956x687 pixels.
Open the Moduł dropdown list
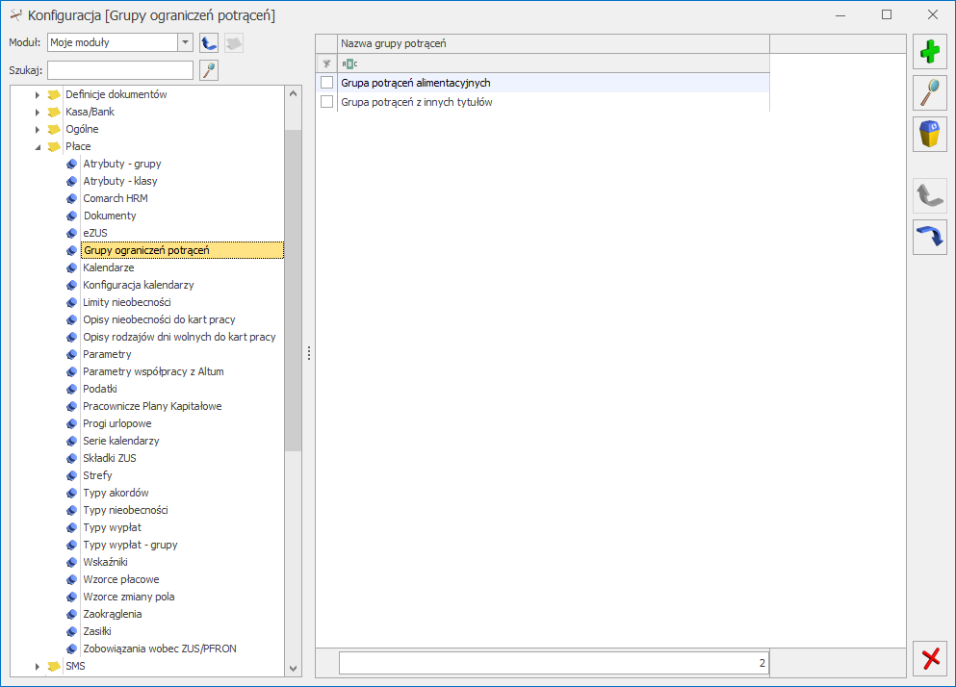tap(186, 42)
